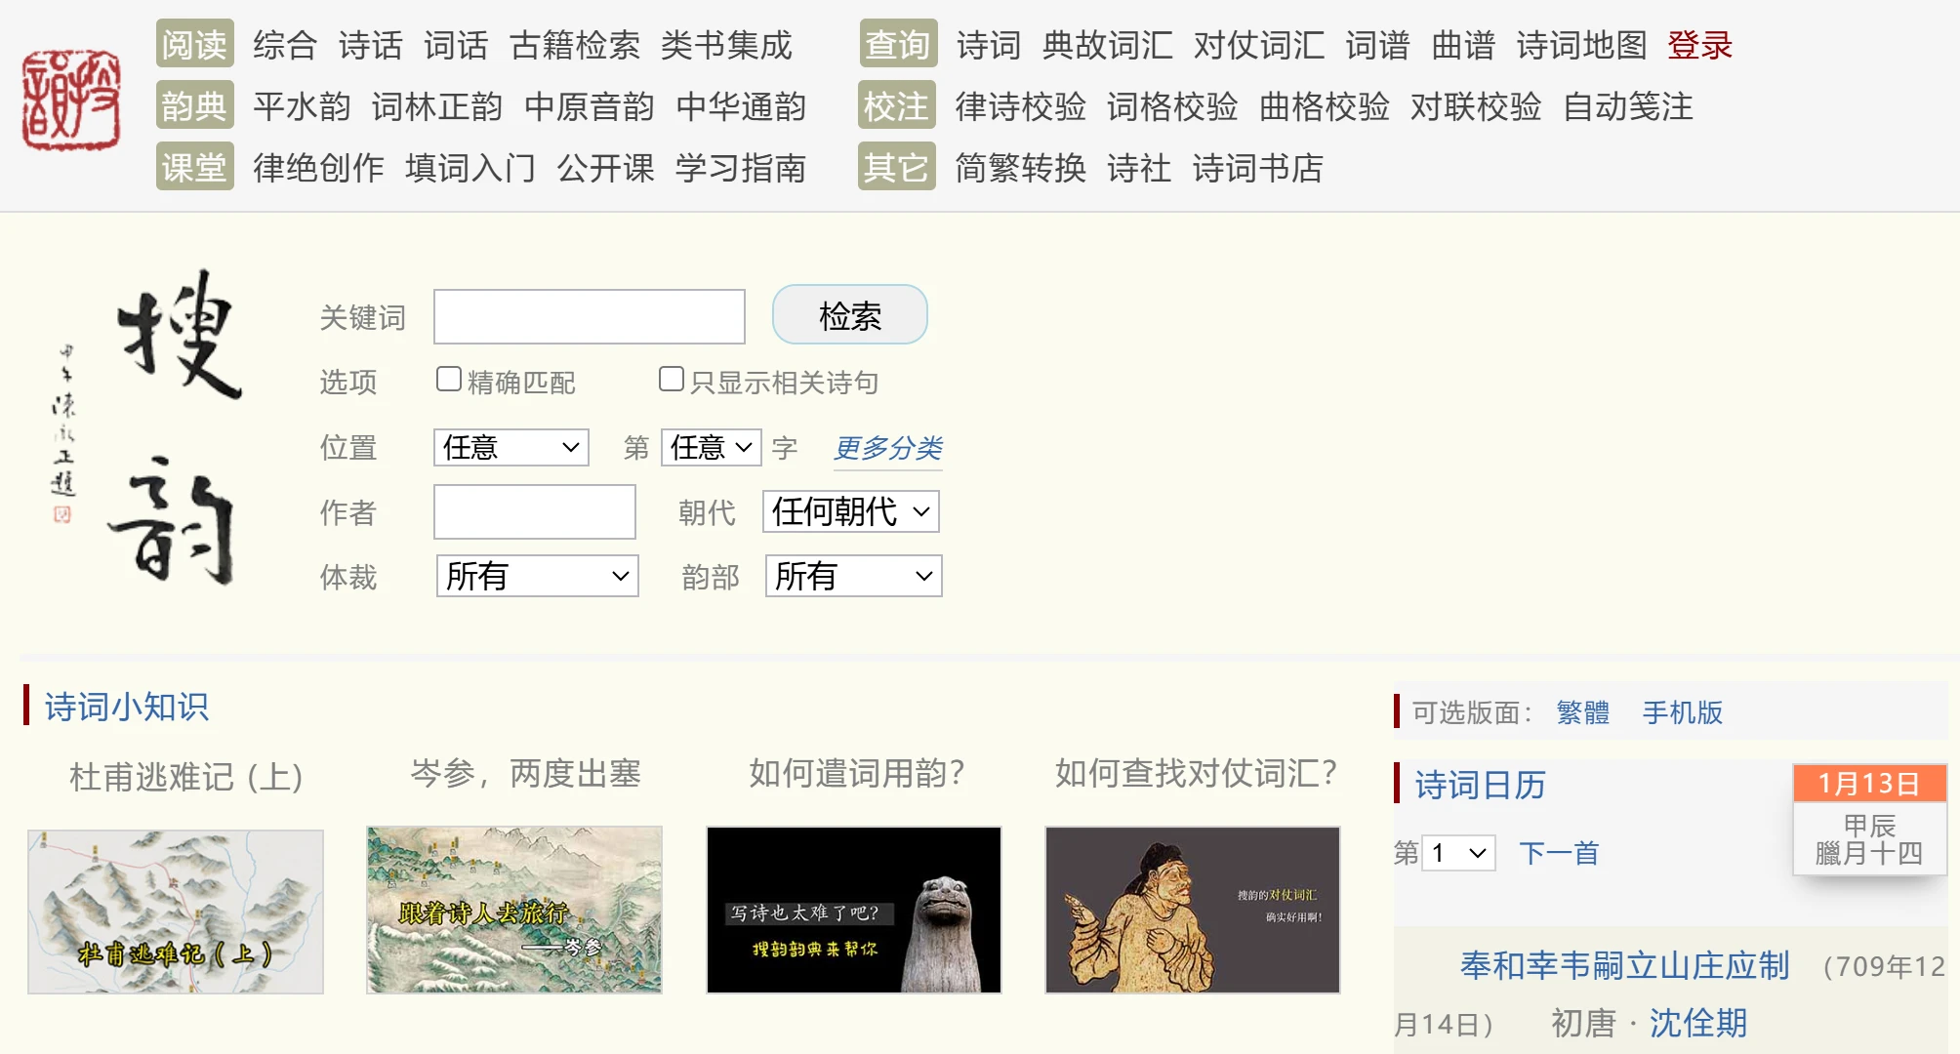Open the poem number dropdown in 诗词日历
This screenshot has height=1054, width=1960.
tap(1457, 852)
